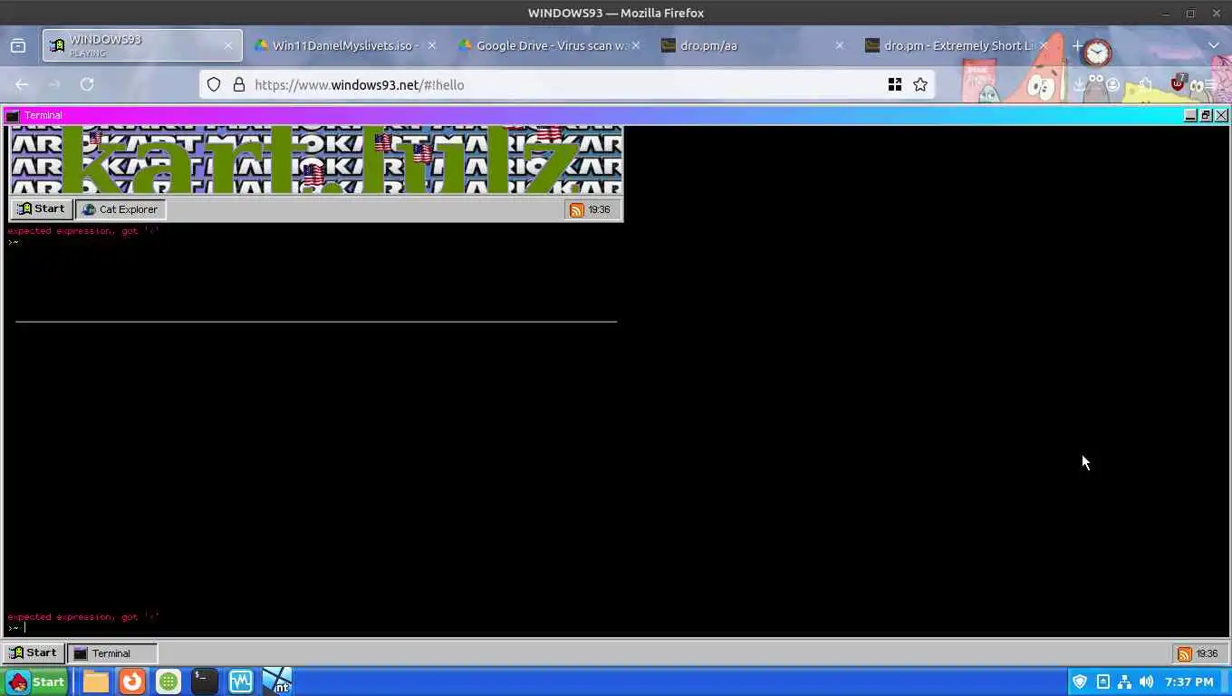This screenshot has width=1232, height=696.
Task: Close the Google Drive Virus scan tab
Action: click(635, 45)
